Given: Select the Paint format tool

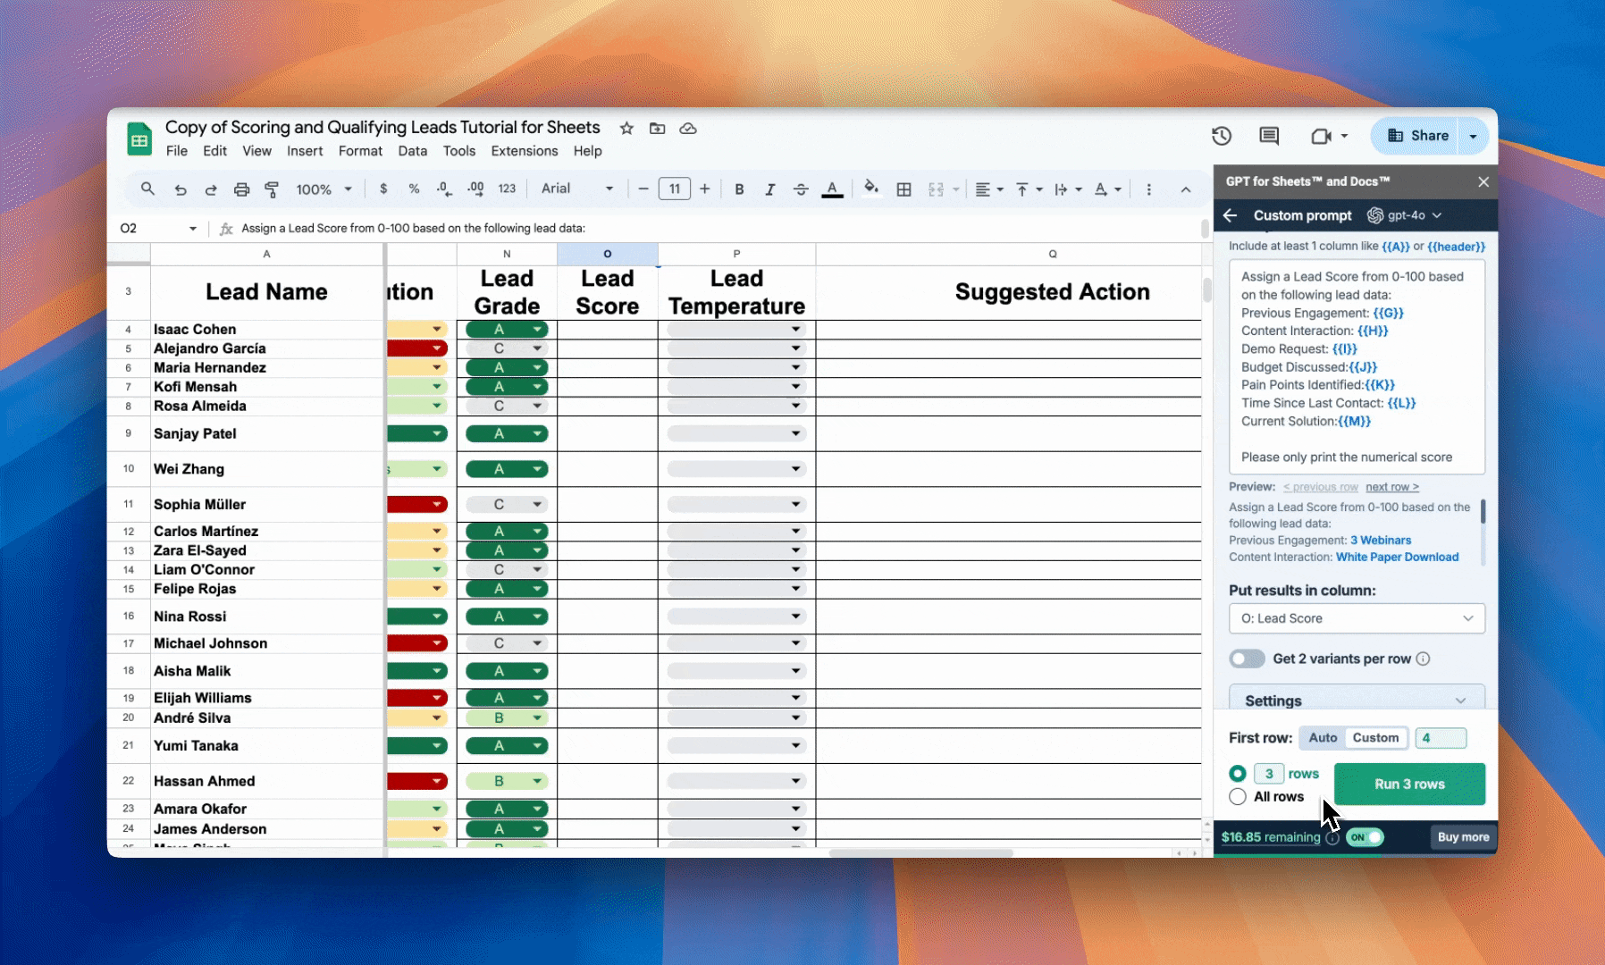Looking at the screenshot, I should pos(272,189).
